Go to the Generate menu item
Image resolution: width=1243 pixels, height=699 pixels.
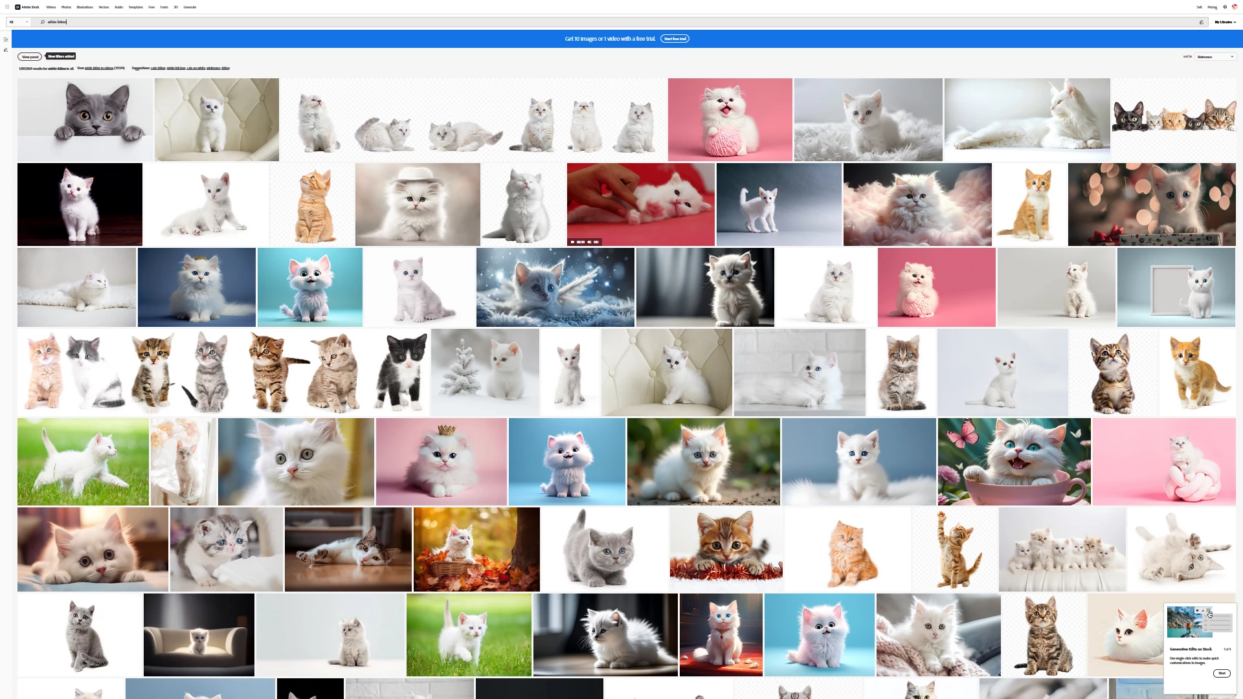click(190, 7)
